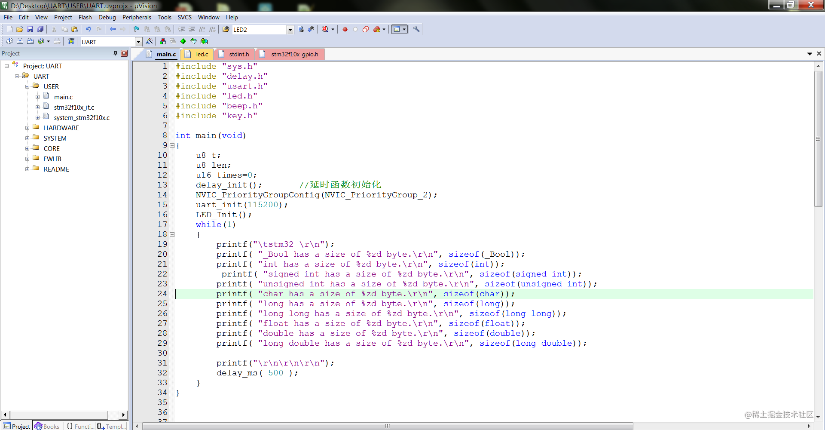Expand main.c dependencies in the tree

(x=37, y=97)
